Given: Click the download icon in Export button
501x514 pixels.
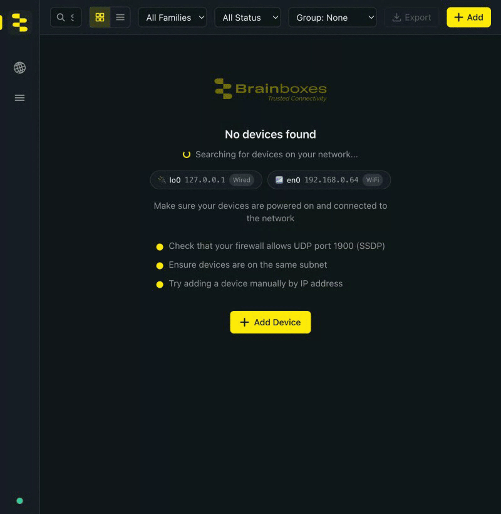Looking at the screenshot, I should tap(396, 18).
